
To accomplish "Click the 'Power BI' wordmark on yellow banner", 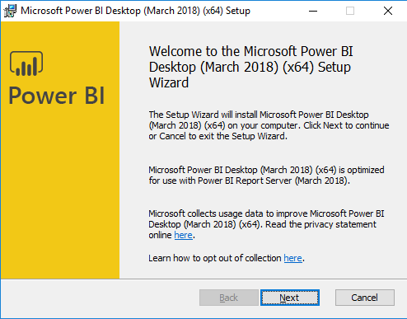I will pos(57,96).
